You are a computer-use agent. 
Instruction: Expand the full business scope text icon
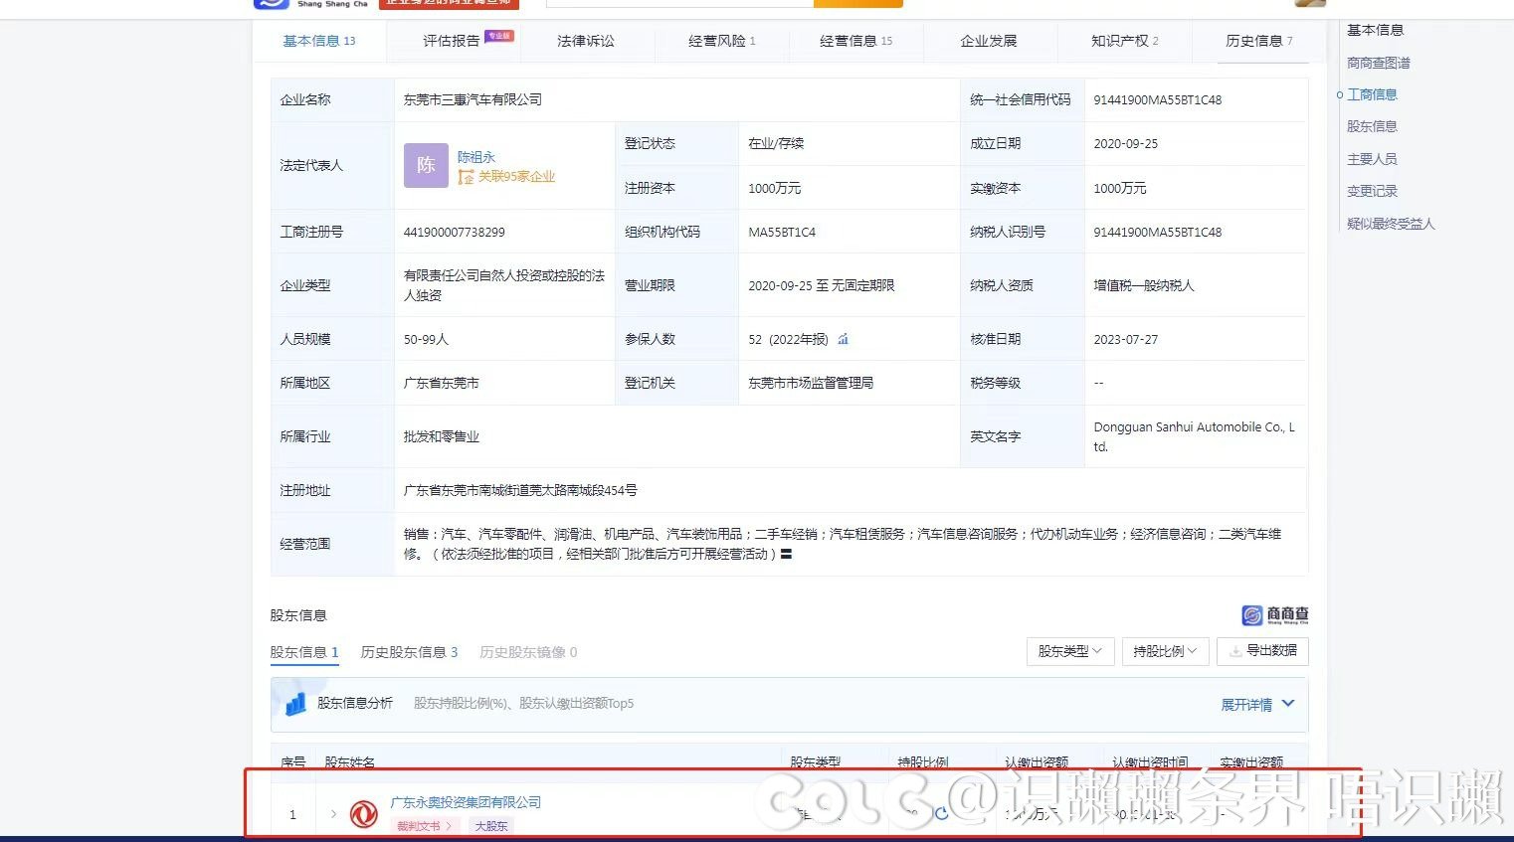(x=786, y=555)
